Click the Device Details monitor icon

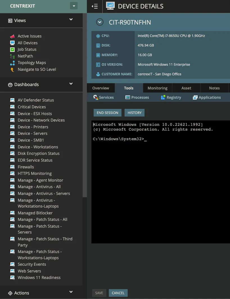(x=110, y=6)
